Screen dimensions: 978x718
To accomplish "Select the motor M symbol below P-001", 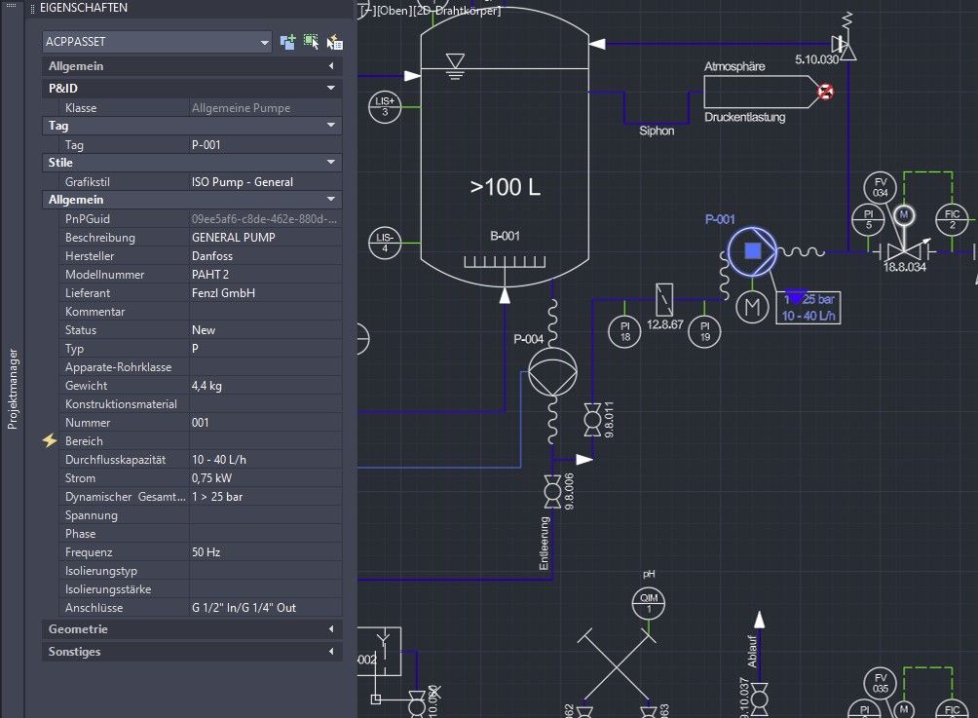I will [x=751, y=308].
